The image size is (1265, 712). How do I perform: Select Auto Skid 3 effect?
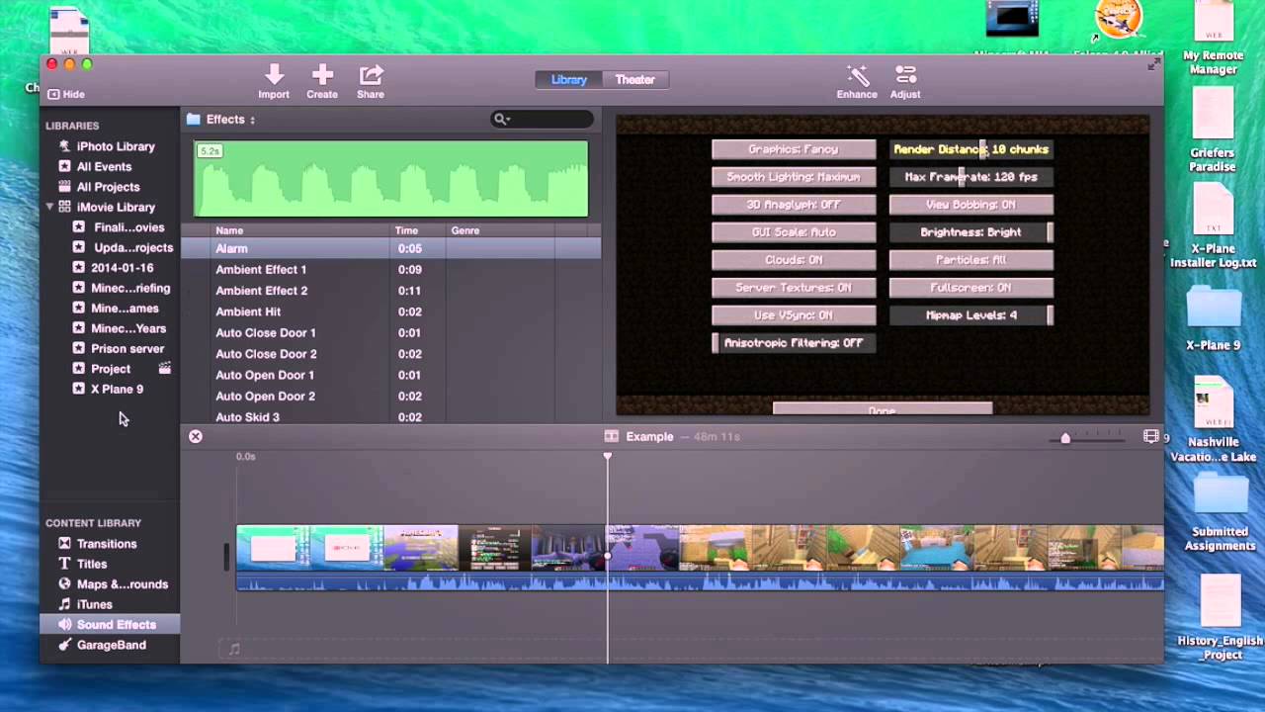click(x=390, y=416)
